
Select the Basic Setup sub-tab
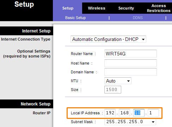click(75, 18)
